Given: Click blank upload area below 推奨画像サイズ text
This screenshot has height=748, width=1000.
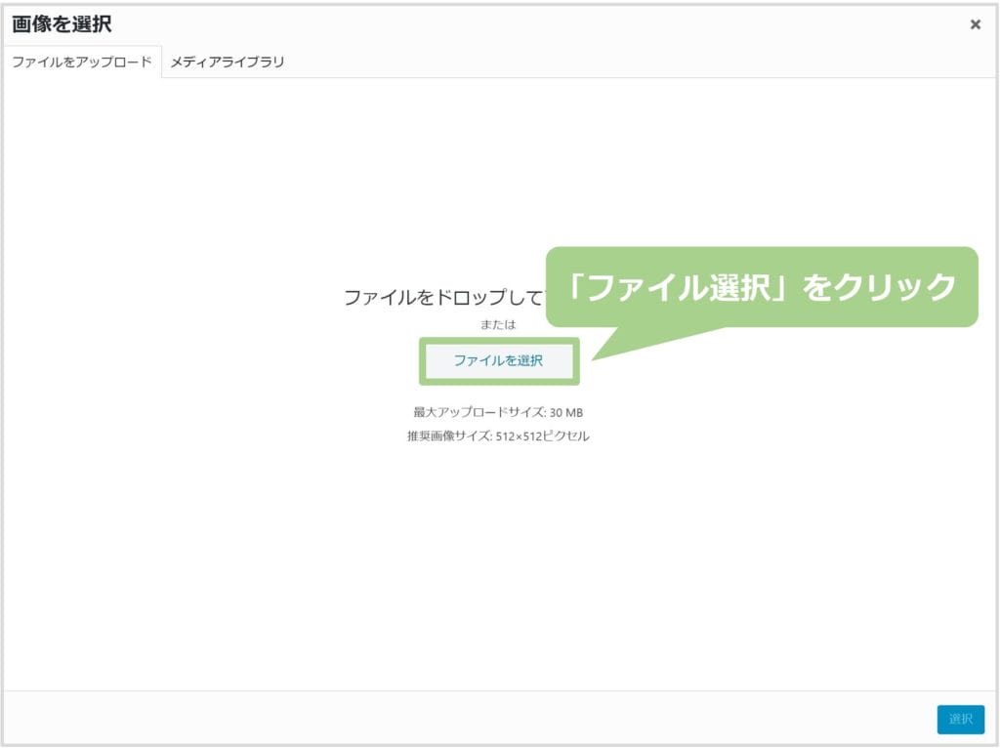Looking at the screenshot, I should click(498, 566).
